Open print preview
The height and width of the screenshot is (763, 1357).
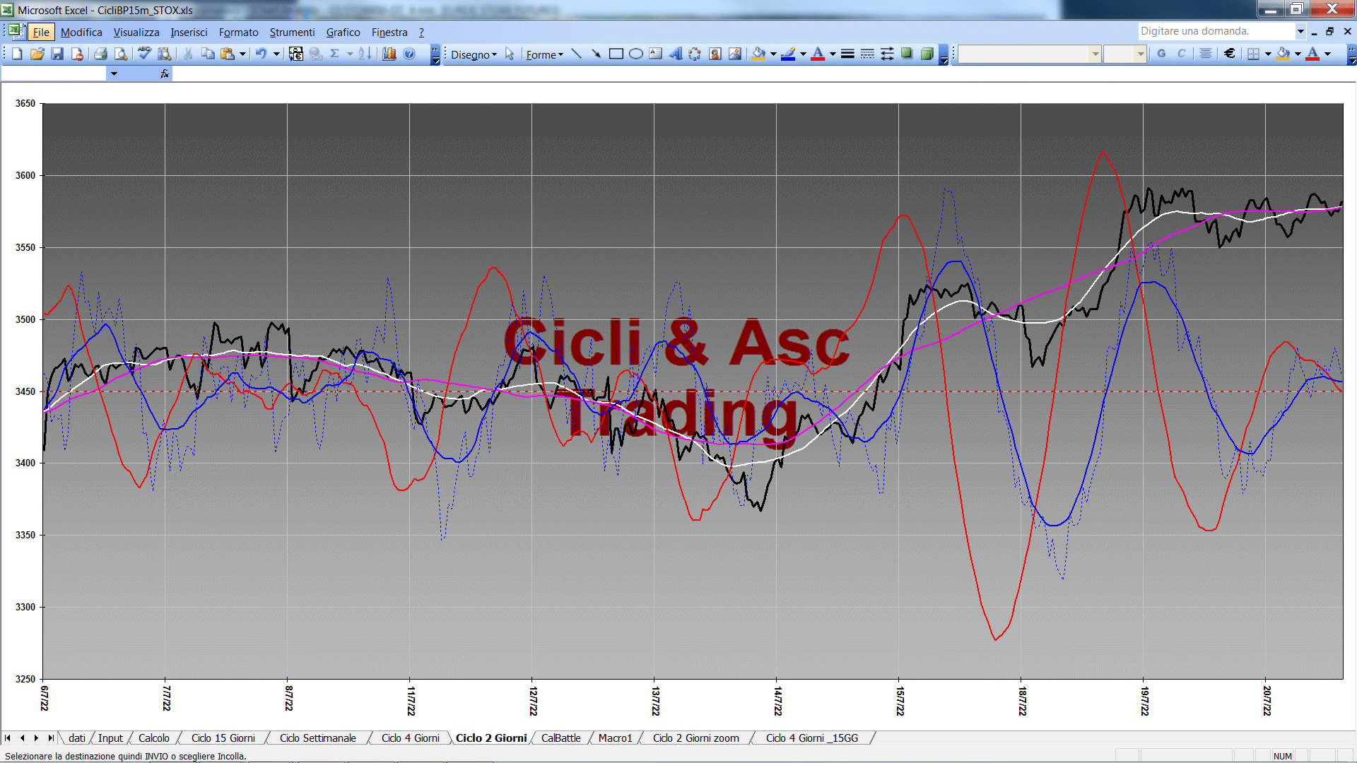121,54
